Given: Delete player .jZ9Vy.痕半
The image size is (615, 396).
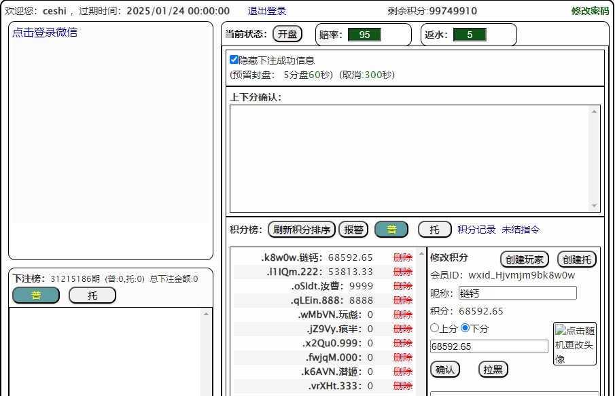Looking at the screenshot, I should click(403, 329).
